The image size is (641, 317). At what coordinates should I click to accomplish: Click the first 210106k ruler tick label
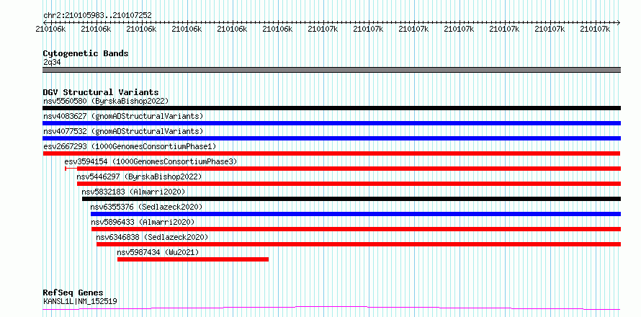[52, 29]
